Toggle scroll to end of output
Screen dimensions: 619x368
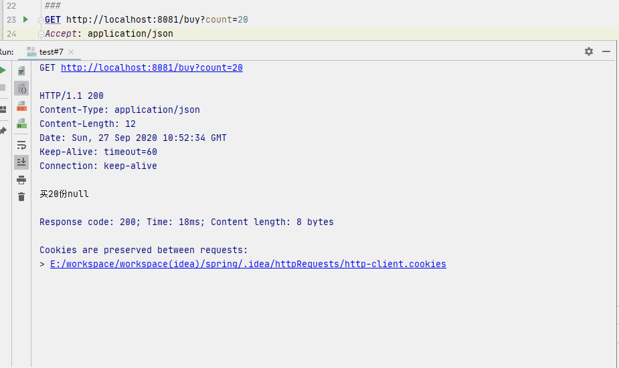point(21,162)
